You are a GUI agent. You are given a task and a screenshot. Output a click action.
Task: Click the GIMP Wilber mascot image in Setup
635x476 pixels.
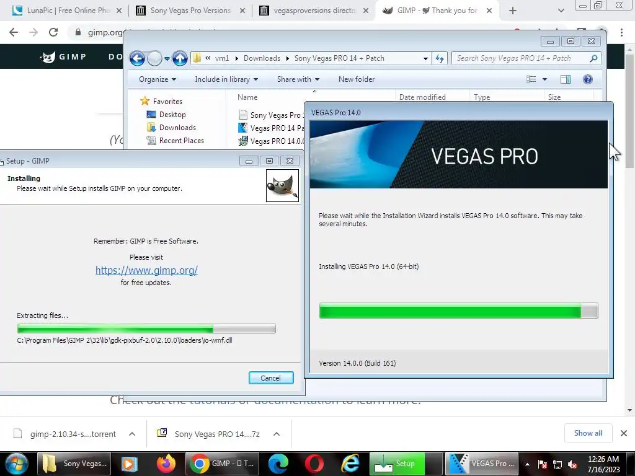click(x=282, y=185)
